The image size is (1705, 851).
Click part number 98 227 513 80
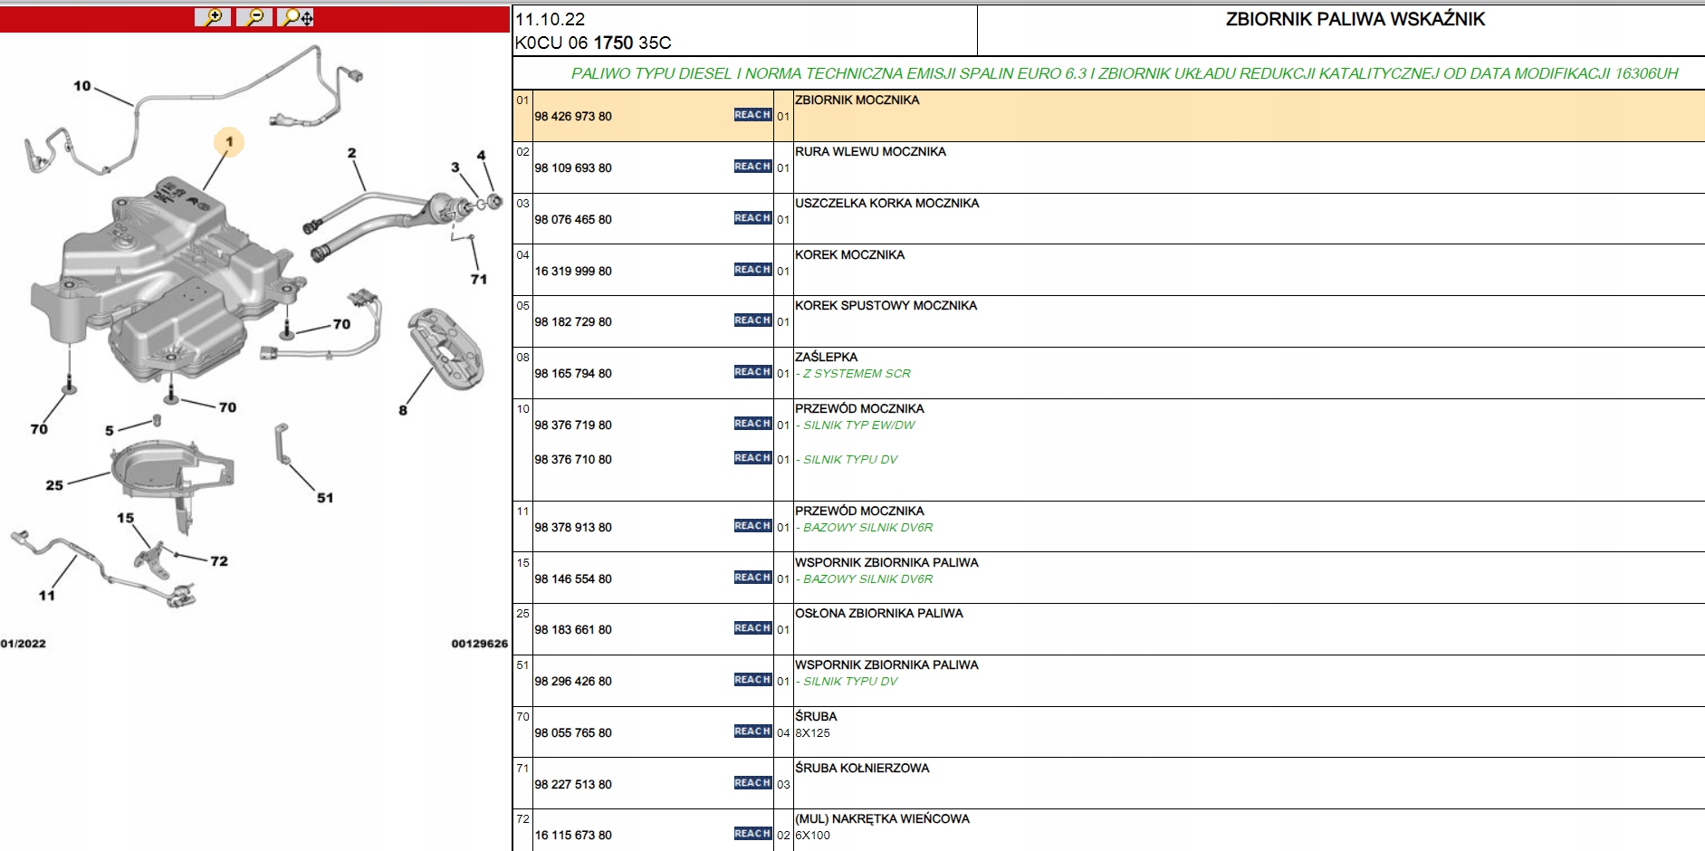click(x=573, y=785)
